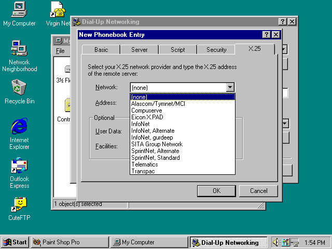Open File menu in My Computer window
Viewport: 332px width, 249px height.
coord(60,51)
